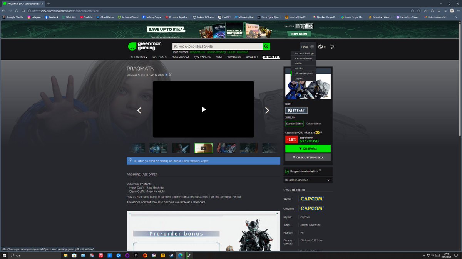Select Standard Edition option

coord(295,124)
